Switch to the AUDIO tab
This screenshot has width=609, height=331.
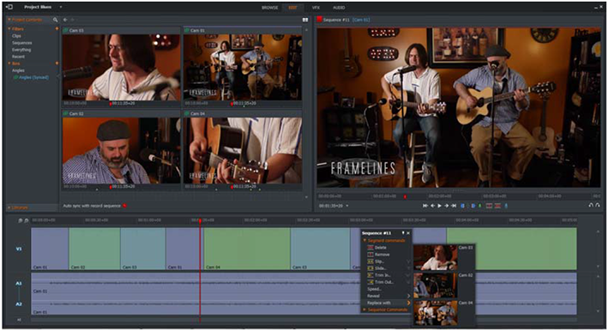pyautogui.click(x=339, y=8)
